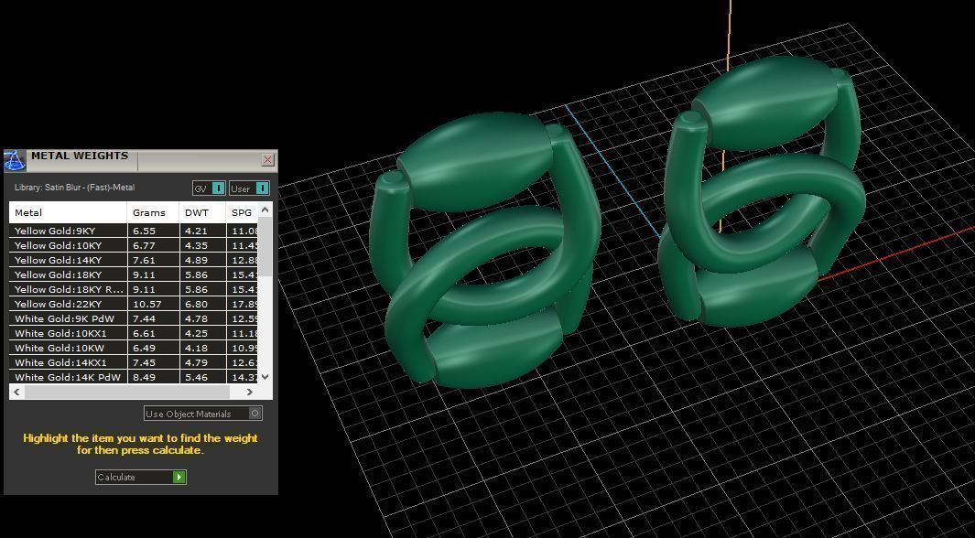Toggle the User library switch
This screenshot has height=538, width=975.
[249, 188]
